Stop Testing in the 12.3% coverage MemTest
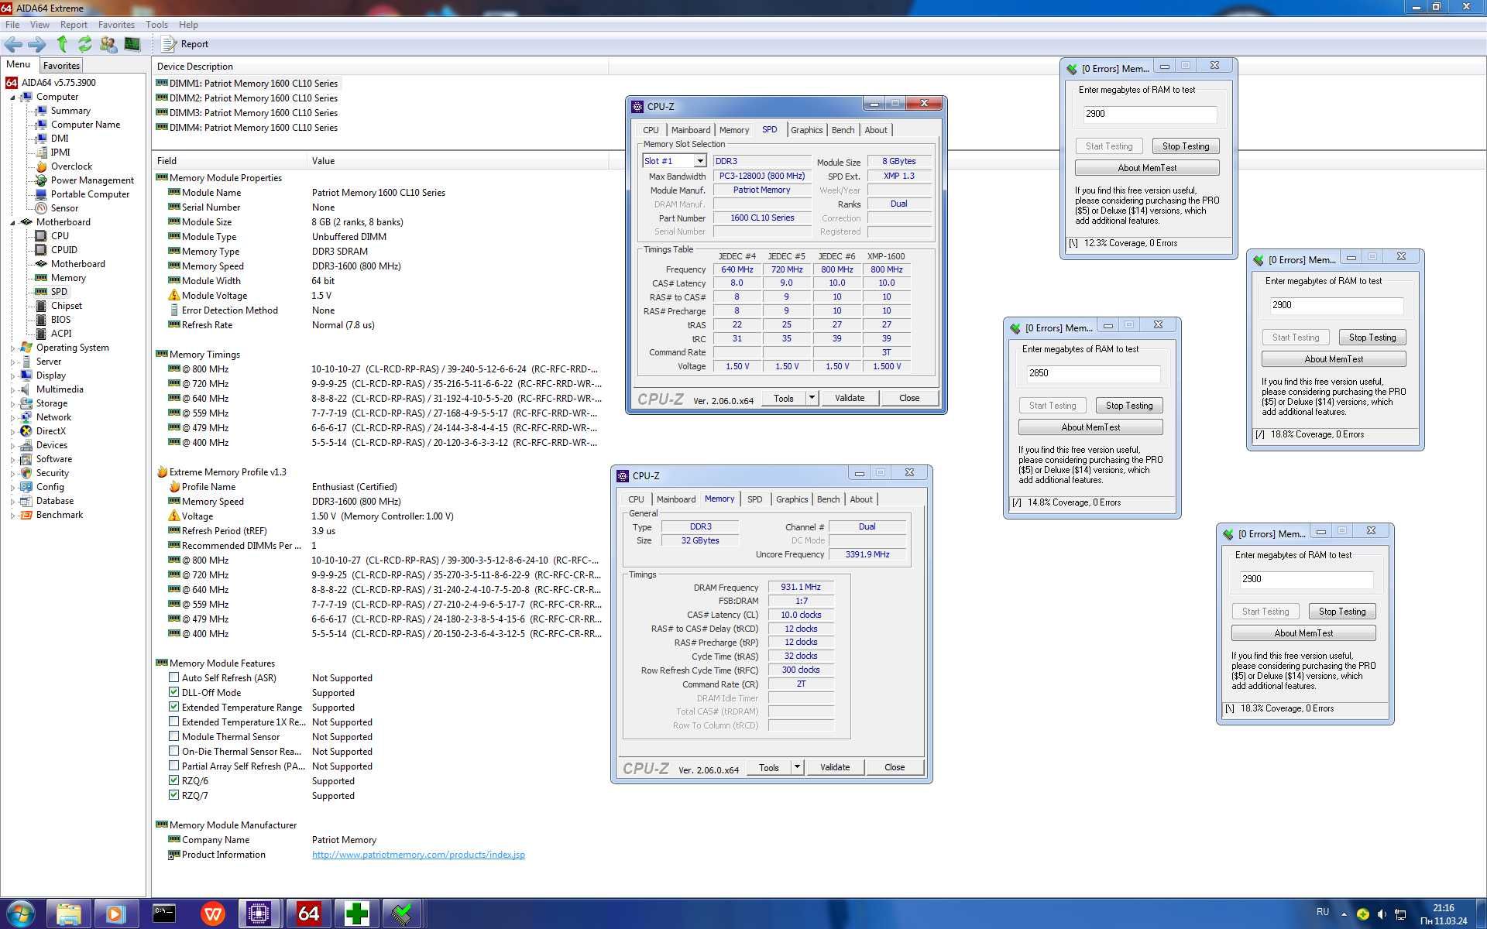 pyautogui.click(x=1185, y=146)
